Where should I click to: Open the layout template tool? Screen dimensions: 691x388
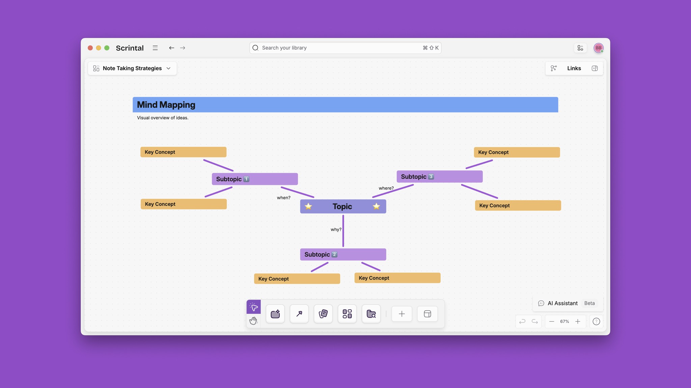pos(427,314)
